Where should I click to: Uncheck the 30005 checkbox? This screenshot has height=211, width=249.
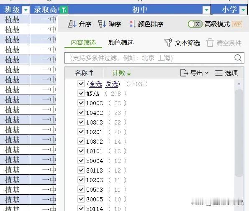pyautogui.click(x=81, y=199)
